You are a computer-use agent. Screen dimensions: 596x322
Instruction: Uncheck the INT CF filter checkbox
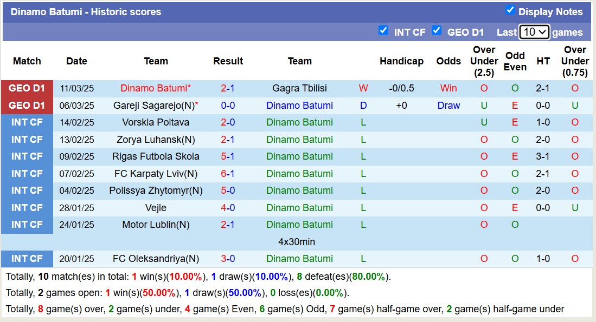[383, 30]
